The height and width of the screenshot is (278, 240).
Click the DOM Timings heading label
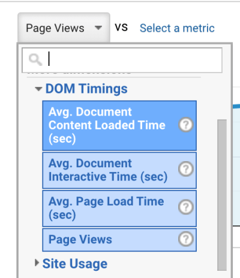tap(86, 89)
